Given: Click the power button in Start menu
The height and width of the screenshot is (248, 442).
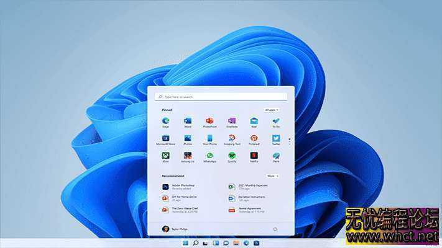Looking at the screenshot, I should pyautogui.click(x=275, y=229).
